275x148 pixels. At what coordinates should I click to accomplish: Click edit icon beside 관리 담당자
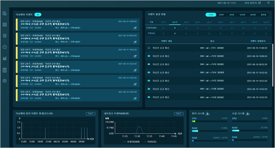click(x=259, y=3)
